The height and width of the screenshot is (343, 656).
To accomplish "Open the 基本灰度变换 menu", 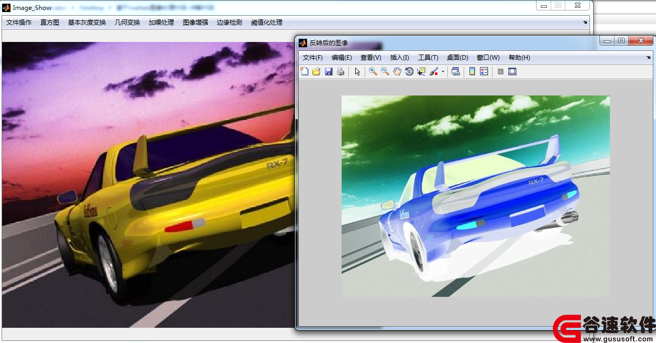I will tap(87, 23).
